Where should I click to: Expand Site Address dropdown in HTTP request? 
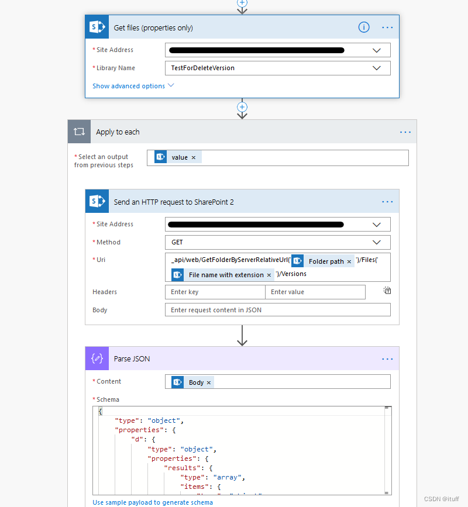tap(377, 225)
